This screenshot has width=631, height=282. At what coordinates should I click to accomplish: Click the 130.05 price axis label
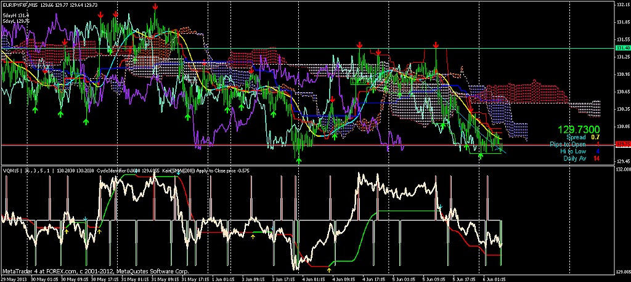pyautogui.click(x=623, y=126)
